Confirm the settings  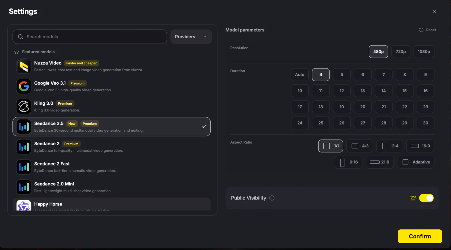420,236
